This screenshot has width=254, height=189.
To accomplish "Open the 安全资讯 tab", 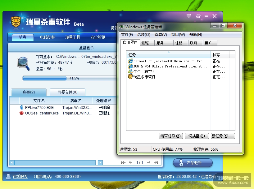I will coord(98,37).
